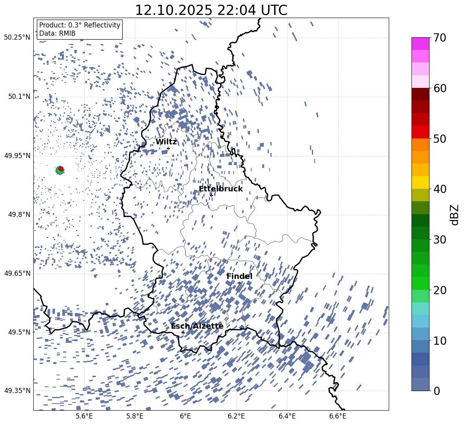Click the 6.4°E longitude label
This screenshot has width=464, height=424.
click(x=287, y=416)
